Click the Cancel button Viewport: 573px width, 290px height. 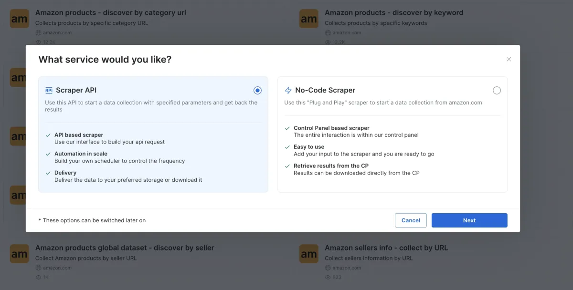411,220
